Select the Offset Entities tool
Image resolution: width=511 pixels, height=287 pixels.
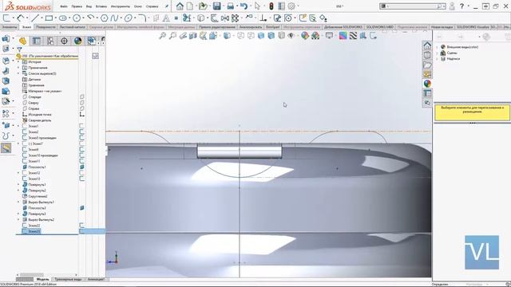pos(214,18)
